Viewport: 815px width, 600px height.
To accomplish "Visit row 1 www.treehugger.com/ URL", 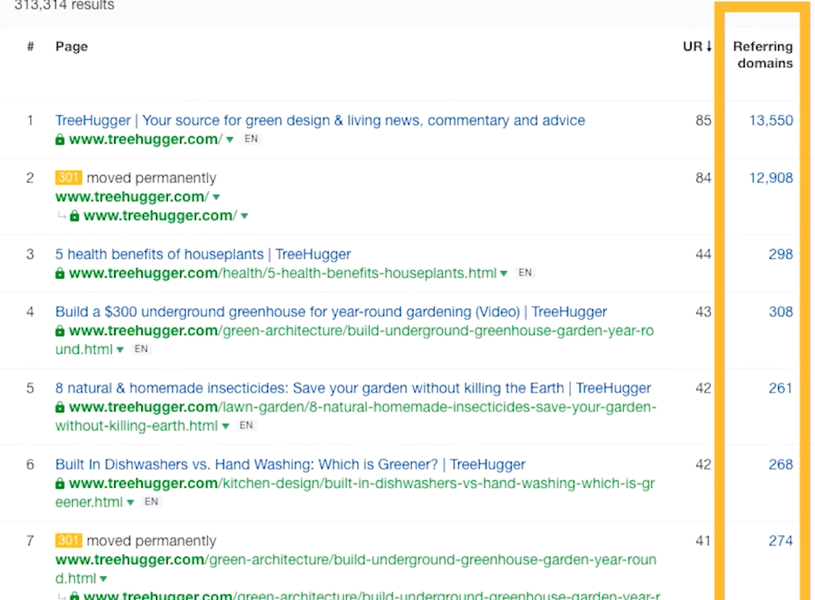I will [145, 139].
